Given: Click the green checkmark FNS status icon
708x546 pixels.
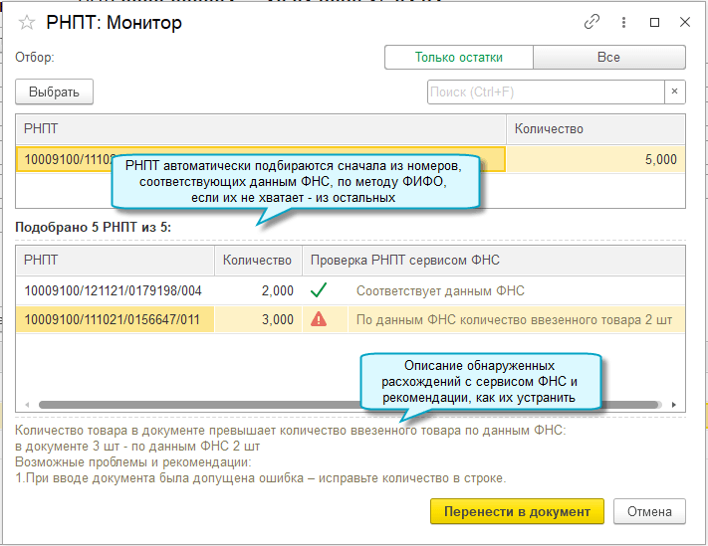Looking at the screenshot, I should click(319, 290).
